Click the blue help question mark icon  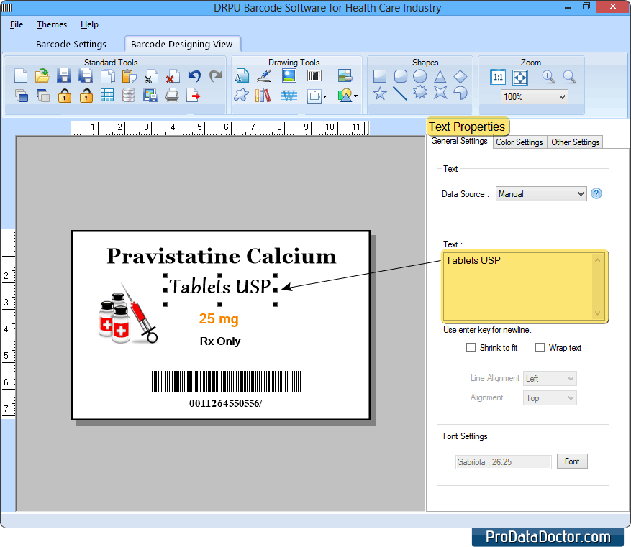click(596, 193)
